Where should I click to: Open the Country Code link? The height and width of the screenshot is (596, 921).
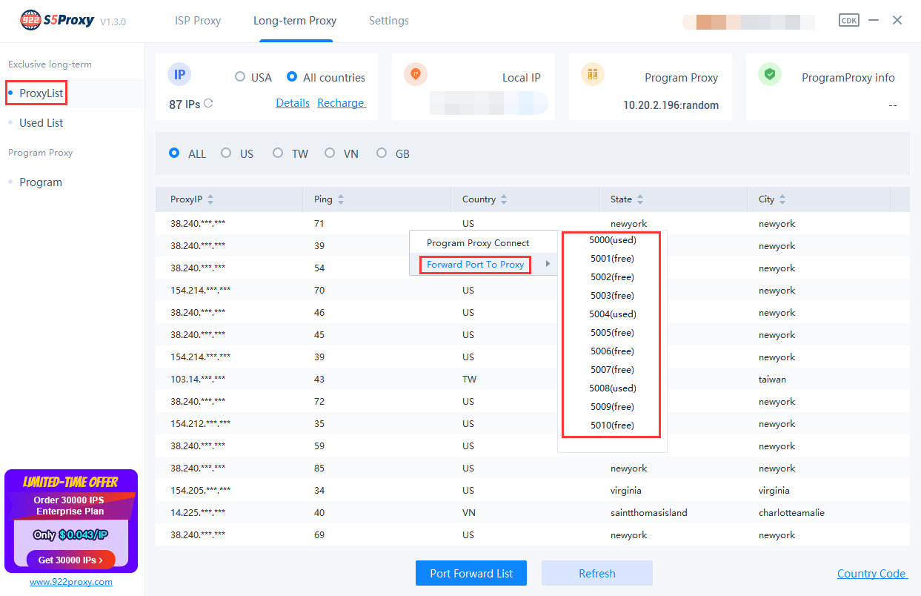[x=871, y=574]
